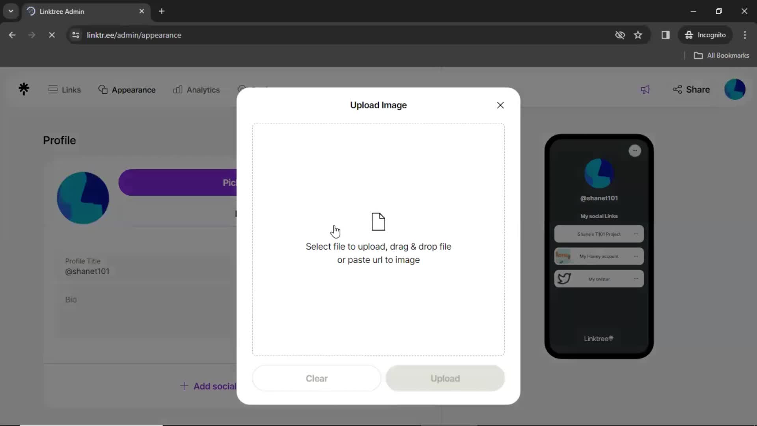Click the file icon in the upload drop zone
This screenshot has width=757, height=426.
[378, 222]
